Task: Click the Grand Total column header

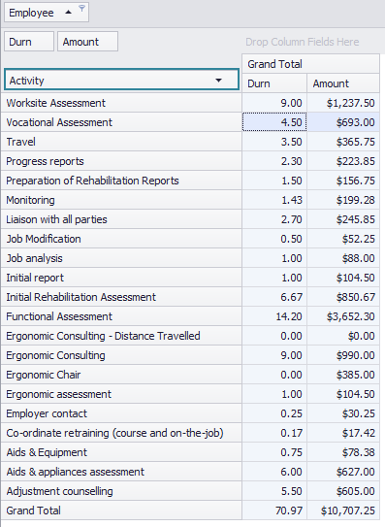Action: pos(310,64)
